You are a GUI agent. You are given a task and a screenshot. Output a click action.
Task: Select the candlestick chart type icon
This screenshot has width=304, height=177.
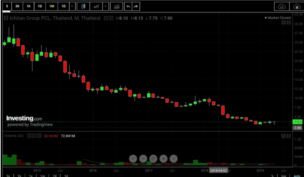(83, 6)
